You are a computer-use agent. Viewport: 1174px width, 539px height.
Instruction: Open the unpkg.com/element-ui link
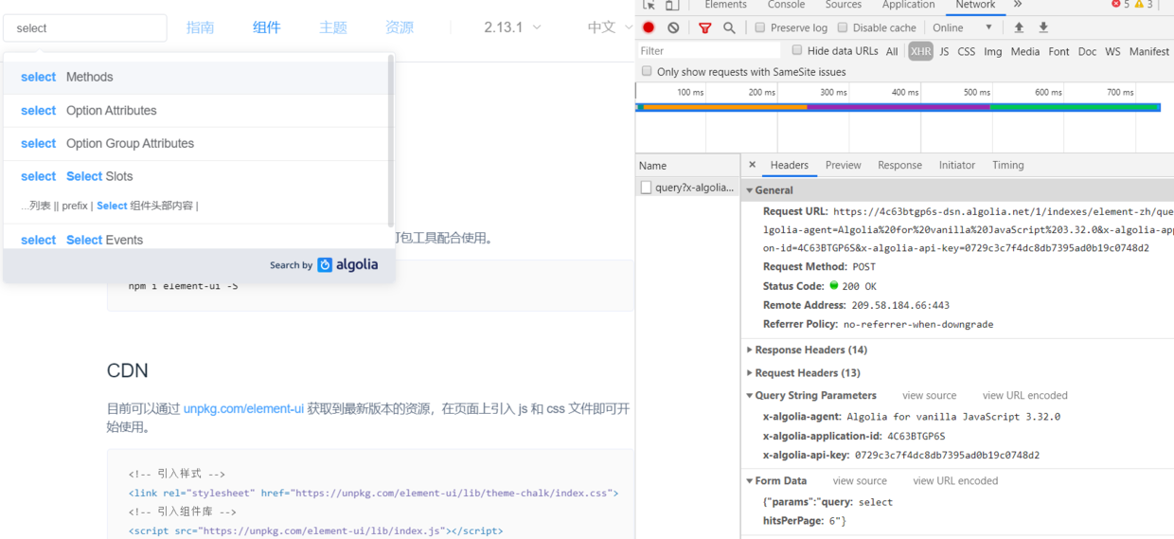[x=243, y=408]
